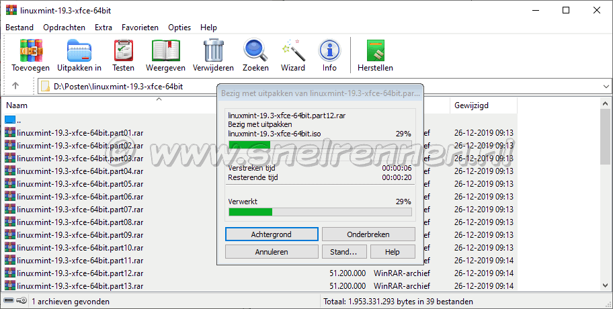Click the Toevoegen toolbar icon
The width and height of the screenshot is (613, 309).
pyautogui.click(x=32, y=50)
